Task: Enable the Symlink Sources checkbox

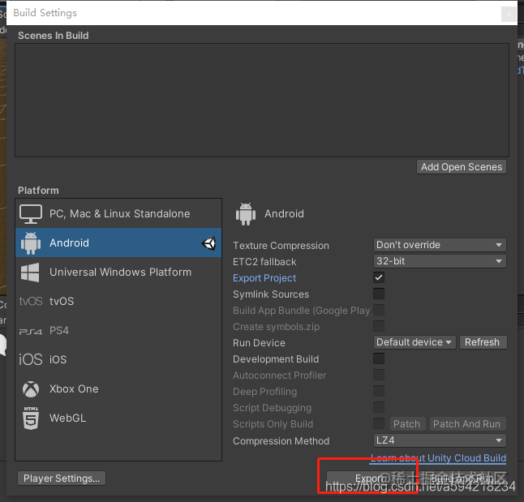Action: point(379,294)
